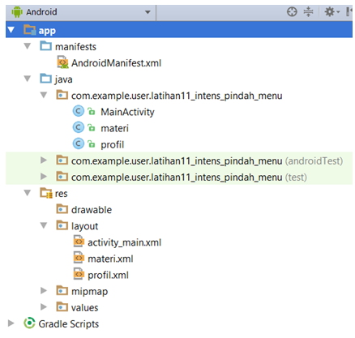This screenshot has height=338, width=355.
Task: Expand the Gradle Scripts node
Action: (x=11, y=323)
